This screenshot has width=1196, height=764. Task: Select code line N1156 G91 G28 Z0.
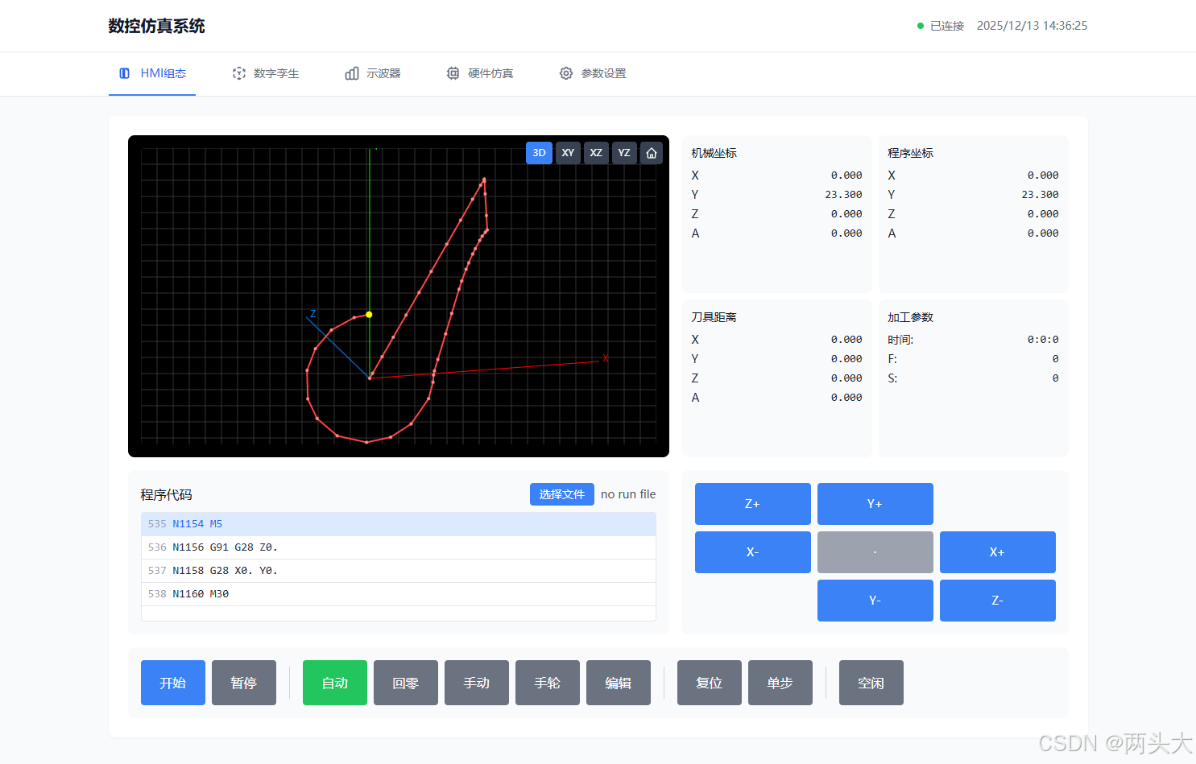coord(399,547)
